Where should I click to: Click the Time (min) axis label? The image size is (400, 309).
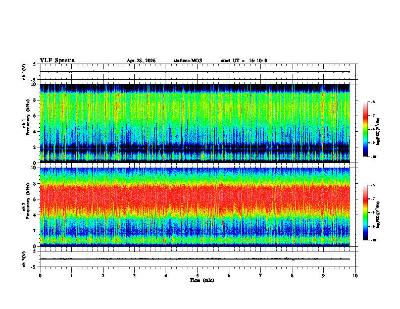tap(202, 280)
